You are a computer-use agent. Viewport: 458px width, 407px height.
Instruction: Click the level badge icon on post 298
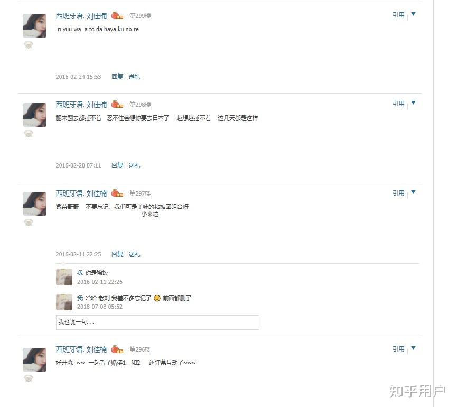tap(117, 104)
